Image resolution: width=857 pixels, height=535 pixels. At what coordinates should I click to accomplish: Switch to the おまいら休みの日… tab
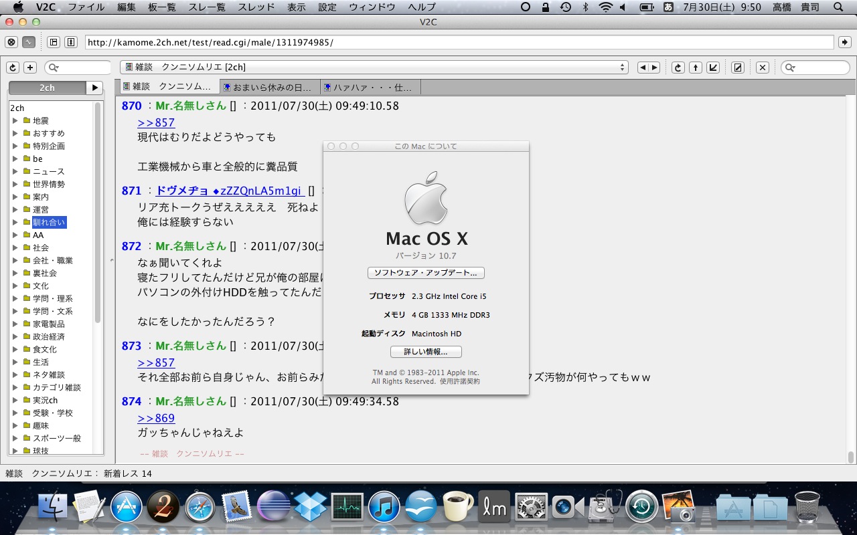(269, 87)
